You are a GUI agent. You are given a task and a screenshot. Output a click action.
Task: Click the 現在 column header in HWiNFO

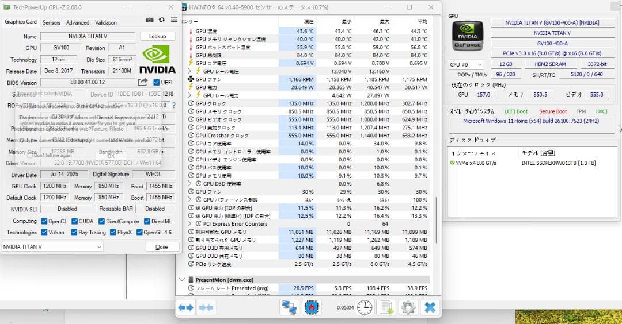(297, 21)
